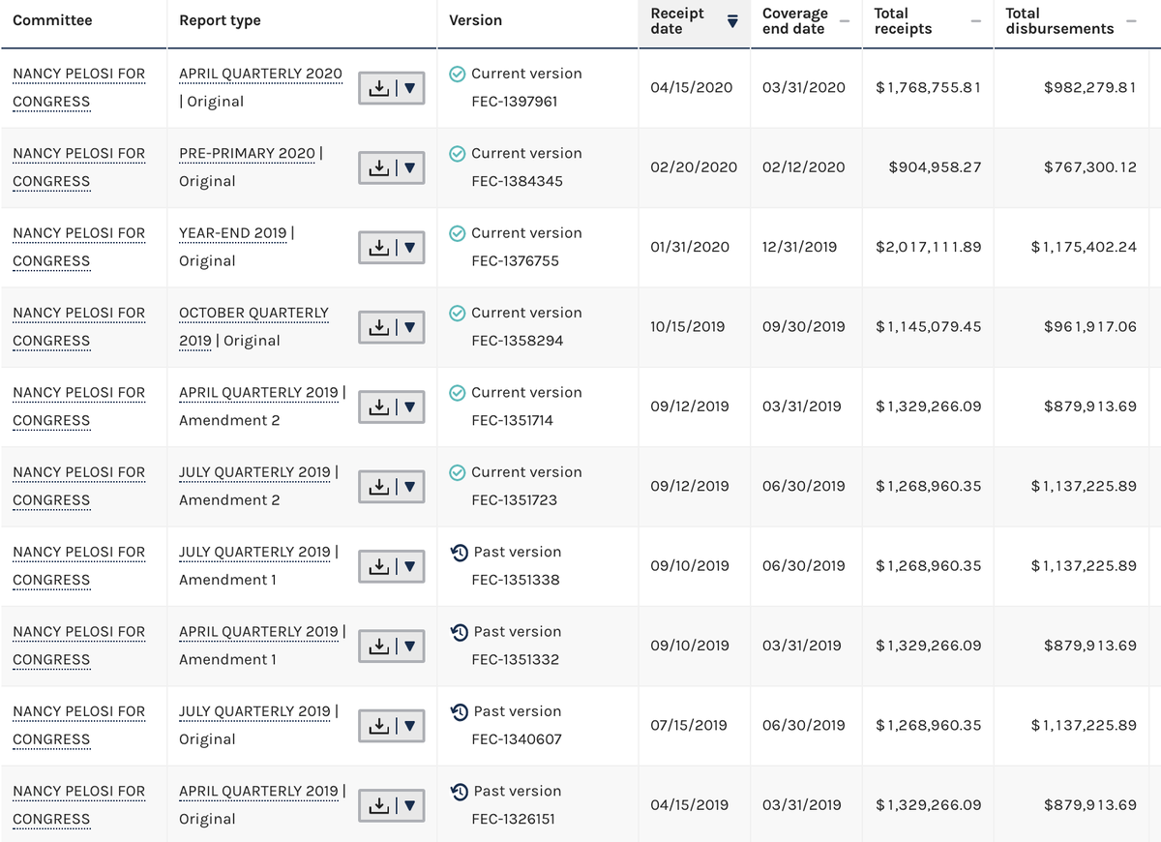Click receipt date 10/15/2019
The width and height of the screenshot is (1161, 842).
[x=690, y=326]
